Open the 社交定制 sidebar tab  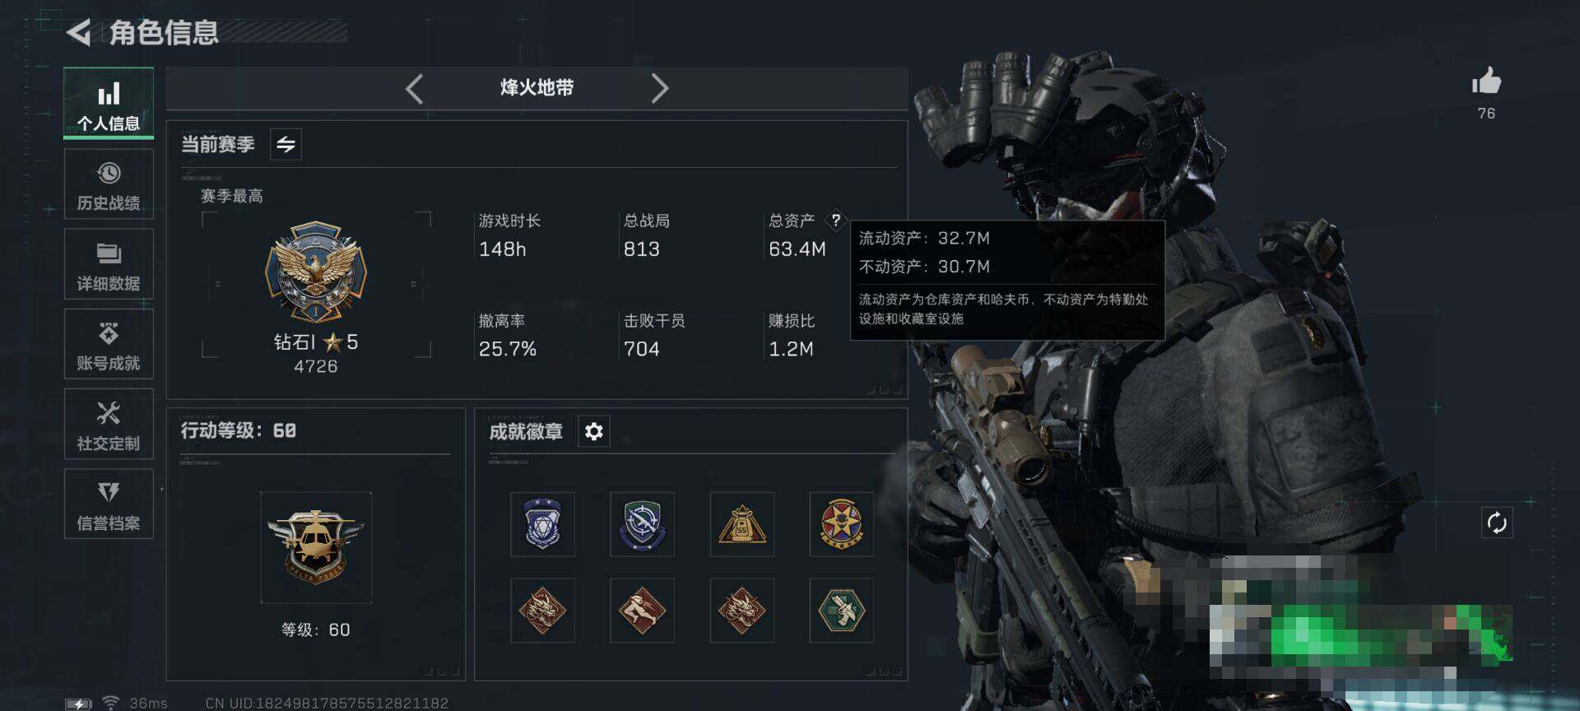[x=109, y=424]
